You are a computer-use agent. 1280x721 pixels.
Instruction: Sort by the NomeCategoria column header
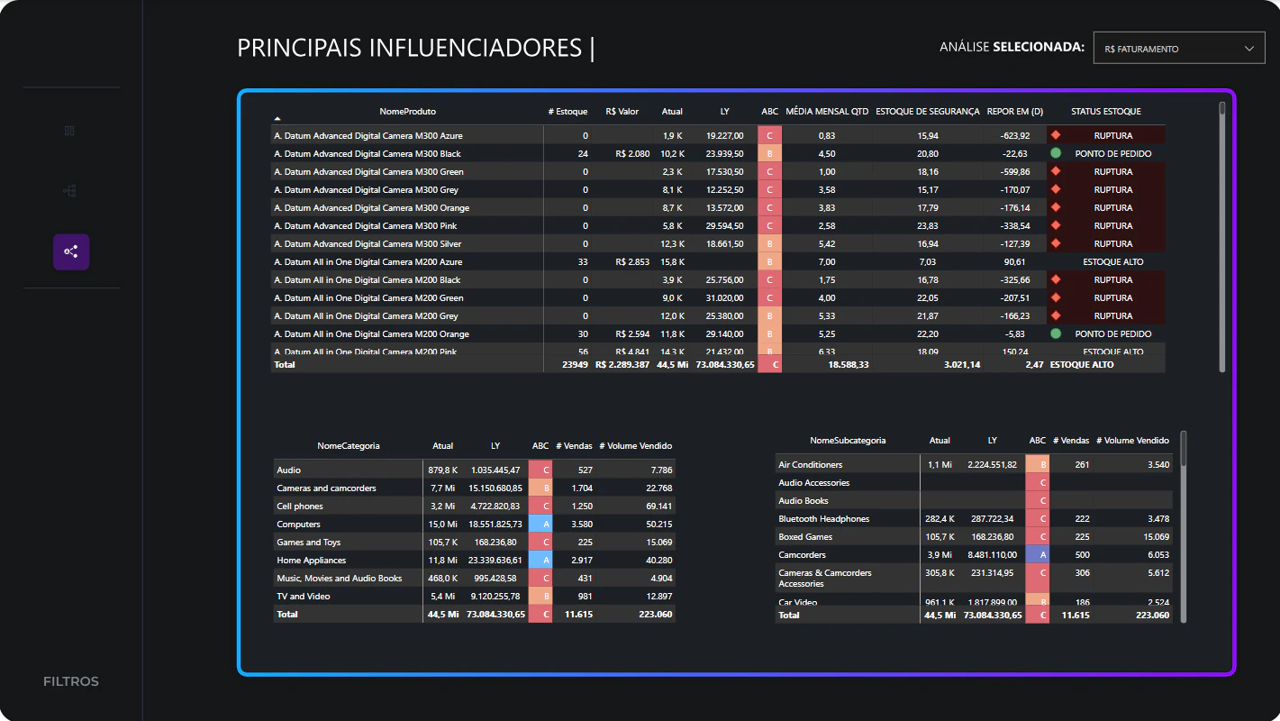point(348,446)
